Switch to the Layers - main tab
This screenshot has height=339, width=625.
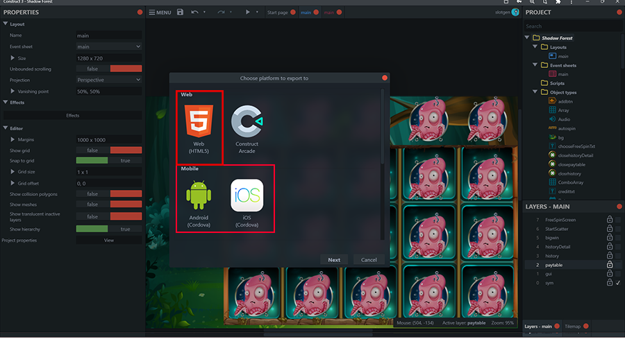(538, 327)
